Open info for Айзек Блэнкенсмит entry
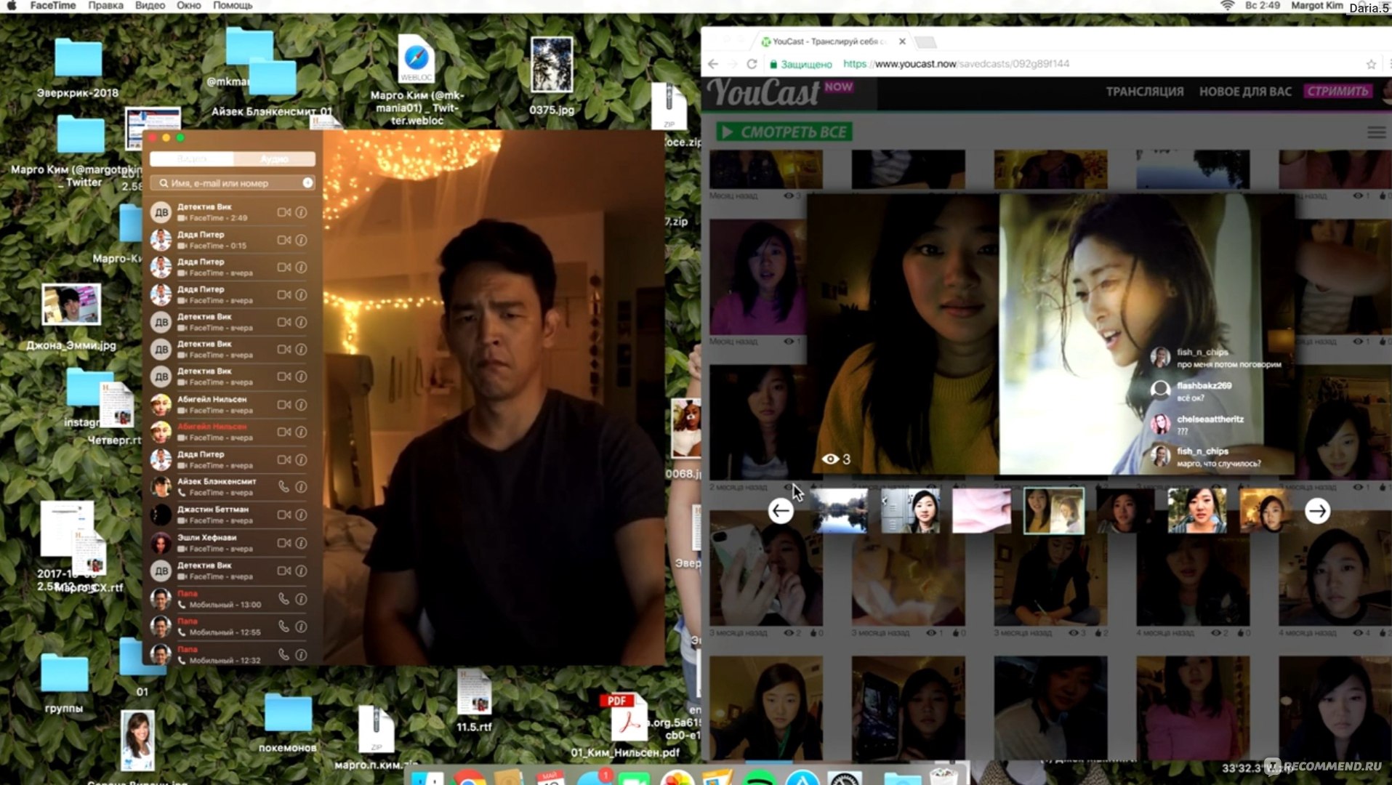This screenshot has height=785, width=1392. (301, 486)
